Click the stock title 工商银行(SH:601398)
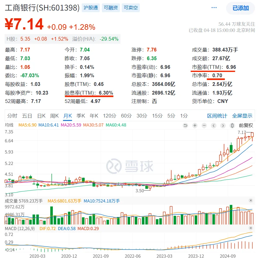Viewport: 259px width, 262px height. coord(42,8)
